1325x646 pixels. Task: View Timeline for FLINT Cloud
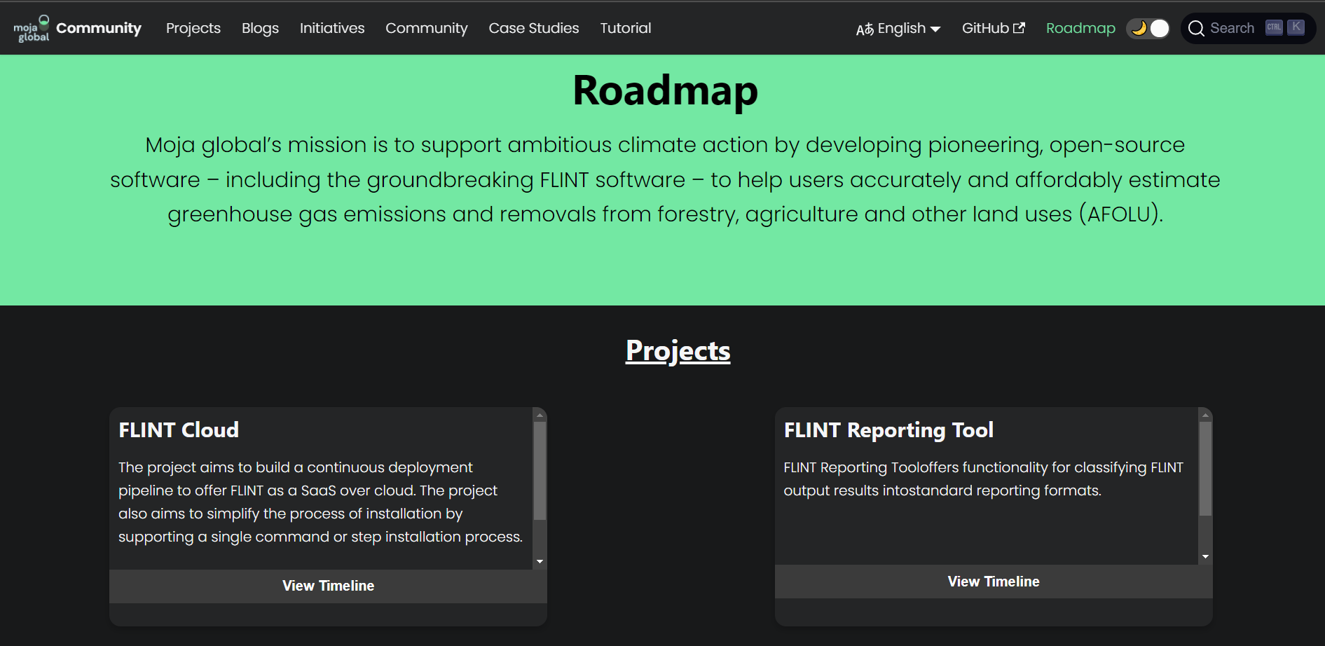(x=328, y=586)
